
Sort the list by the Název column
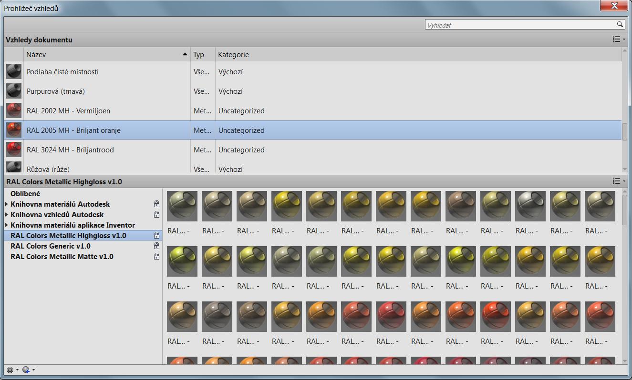point(107,54)
